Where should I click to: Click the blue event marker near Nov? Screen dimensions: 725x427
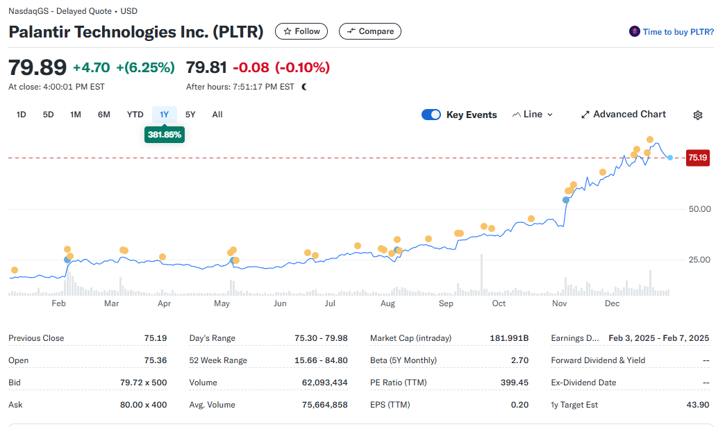[x=566, y=200]
